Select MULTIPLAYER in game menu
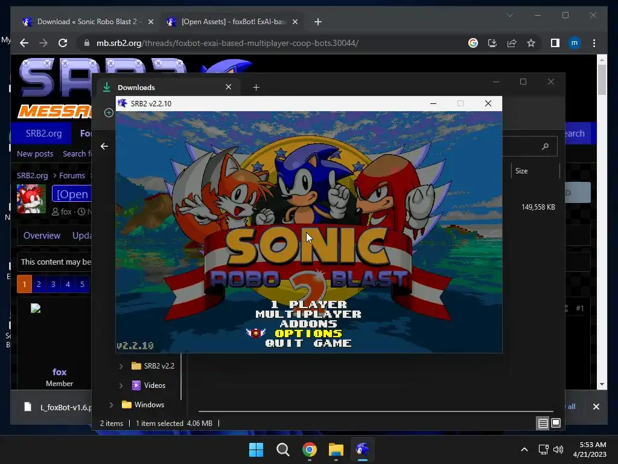 (x=308, y=314)
